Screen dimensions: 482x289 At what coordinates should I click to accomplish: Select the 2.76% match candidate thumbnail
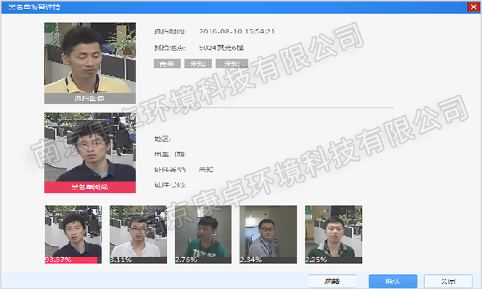[x=203, y=234]
